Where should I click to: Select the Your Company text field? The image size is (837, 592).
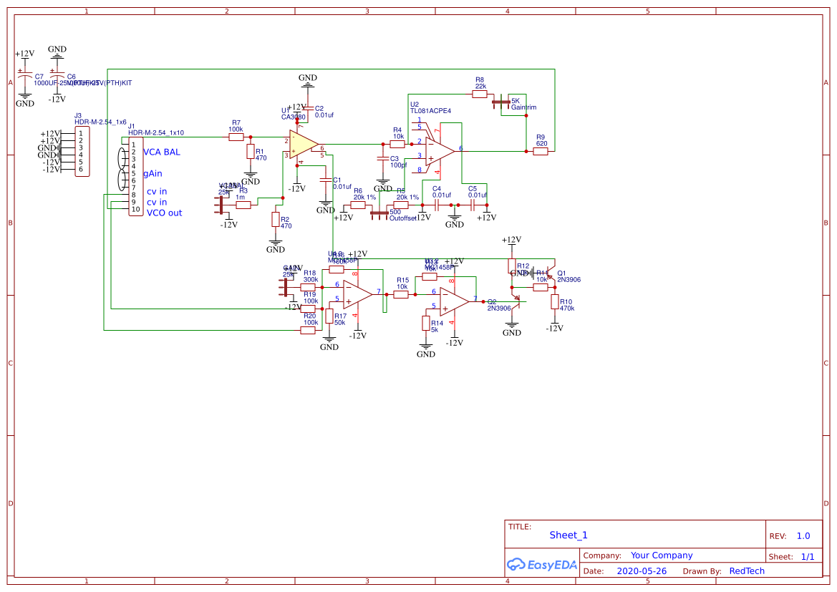(x=661, y=555)
